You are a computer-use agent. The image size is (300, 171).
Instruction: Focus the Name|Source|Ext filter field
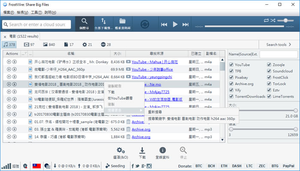(x=279, y=54)
